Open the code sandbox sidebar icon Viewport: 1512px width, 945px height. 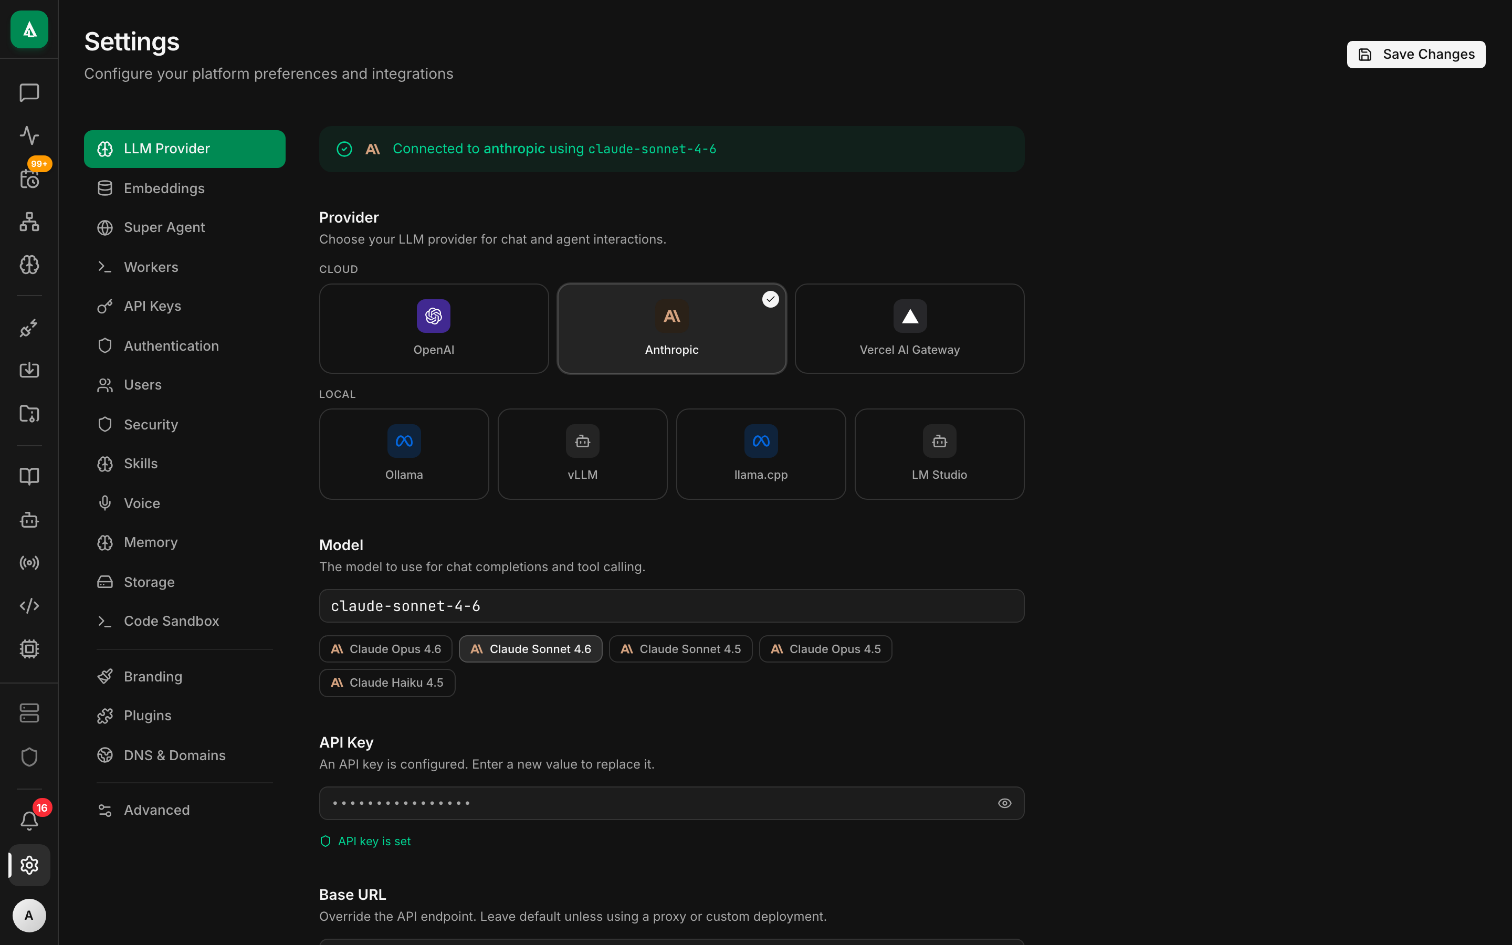pos(29,605)
